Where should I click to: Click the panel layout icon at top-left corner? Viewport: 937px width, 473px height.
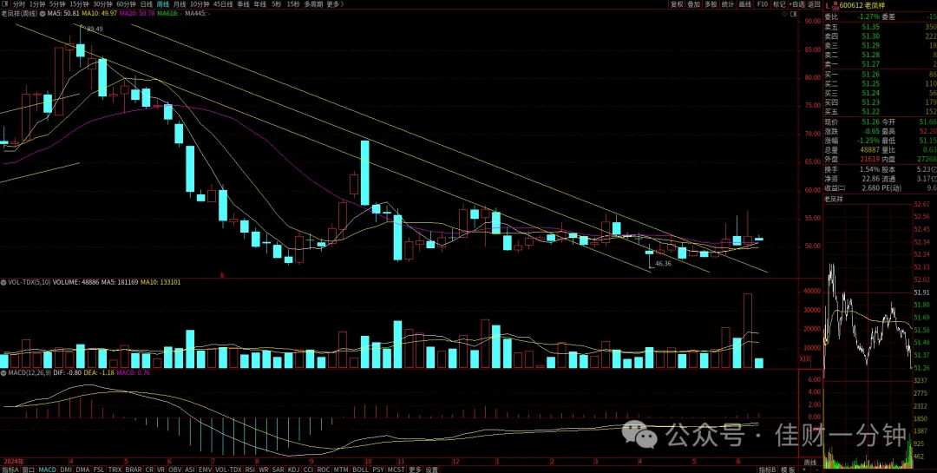point(4,4)
